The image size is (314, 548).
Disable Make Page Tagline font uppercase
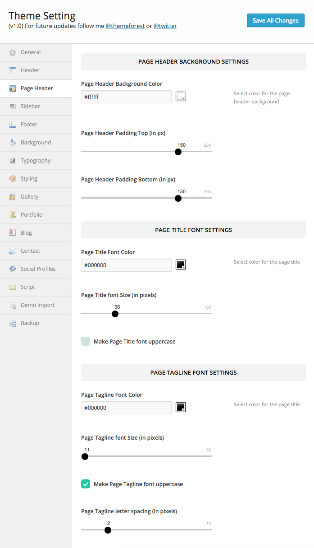(86, 484)
